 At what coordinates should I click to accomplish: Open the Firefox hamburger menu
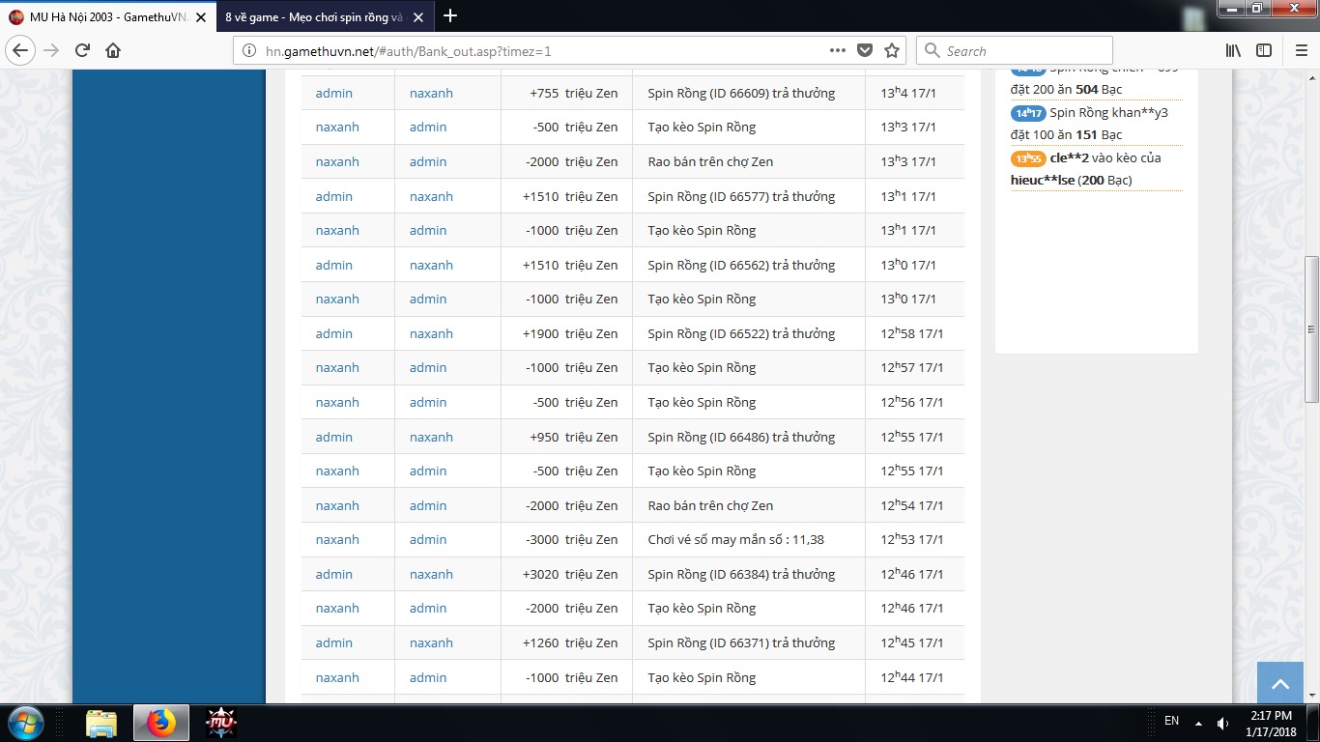tap(1301, 50)
